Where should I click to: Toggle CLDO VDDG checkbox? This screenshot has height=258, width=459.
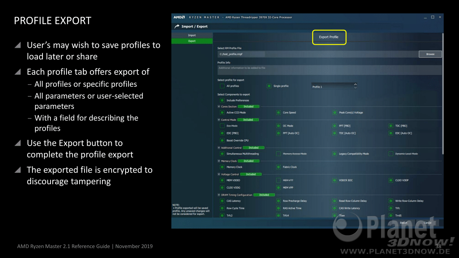pyautogui.click(x=222, y=188)
